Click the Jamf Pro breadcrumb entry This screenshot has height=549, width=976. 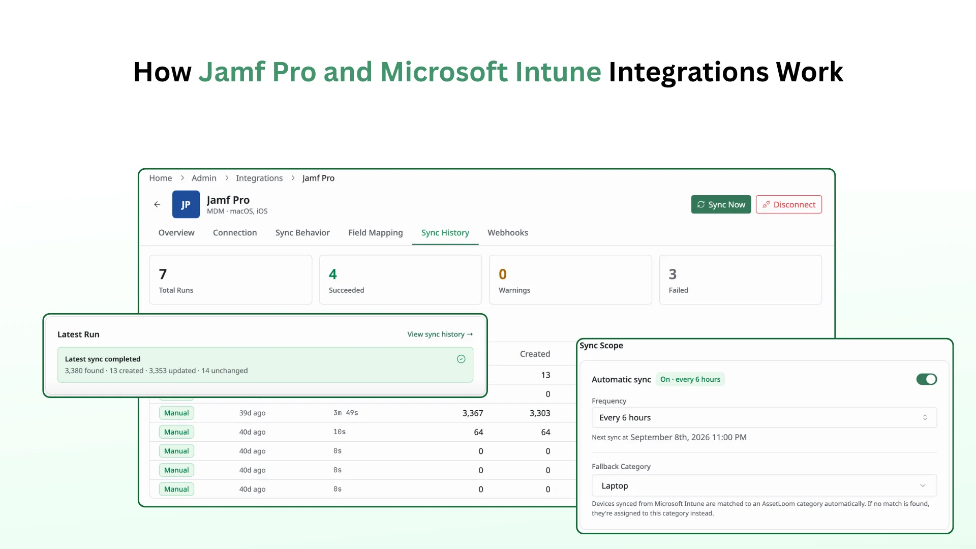point(318,178)
